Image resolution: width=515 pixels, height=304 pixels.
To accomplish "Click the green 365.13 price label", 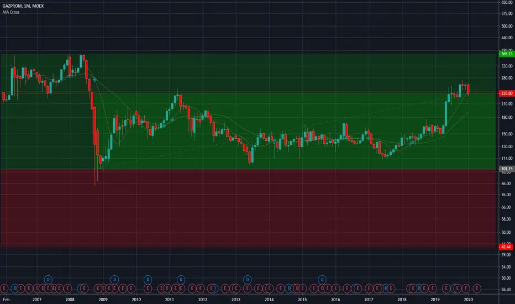I will [x=506, y=54].
